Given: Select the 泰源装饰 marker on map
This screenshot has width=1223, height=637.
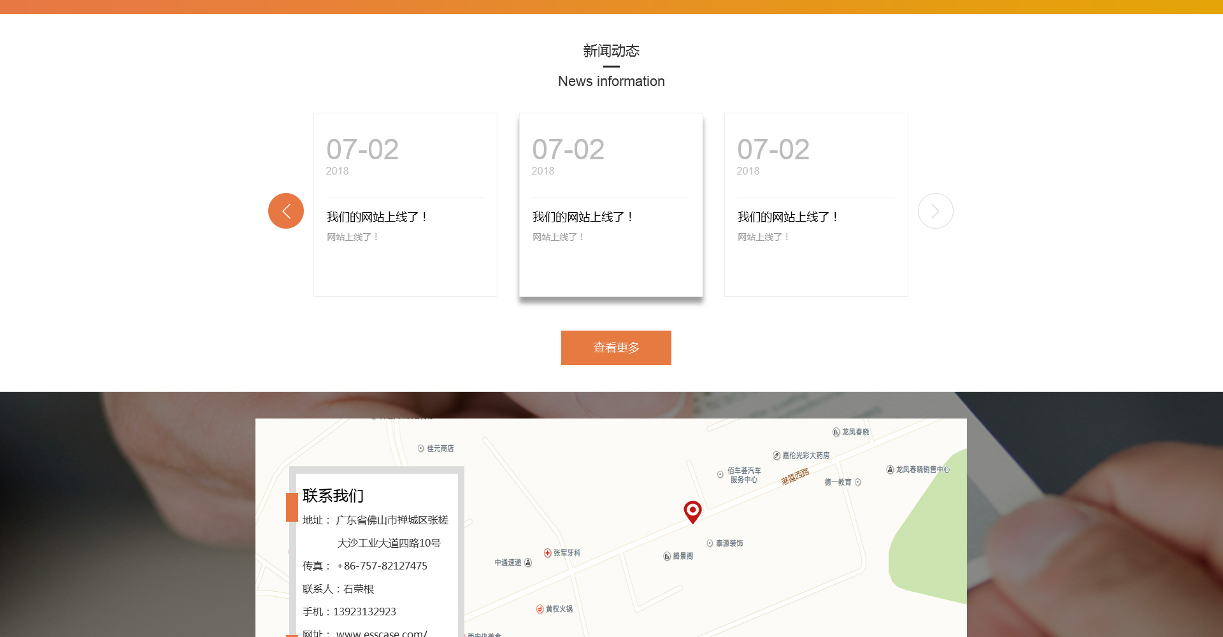Looking at the screenshot, I should 710,543.
